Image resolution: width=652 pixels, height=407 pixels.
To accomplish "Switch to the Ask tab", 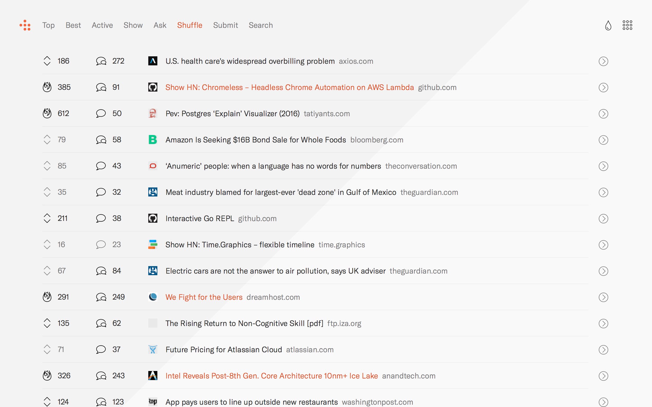I will pos(160,25).
